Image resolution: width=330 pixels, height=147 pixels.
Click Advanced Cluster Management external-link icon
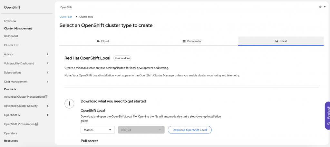pos(46,97)
